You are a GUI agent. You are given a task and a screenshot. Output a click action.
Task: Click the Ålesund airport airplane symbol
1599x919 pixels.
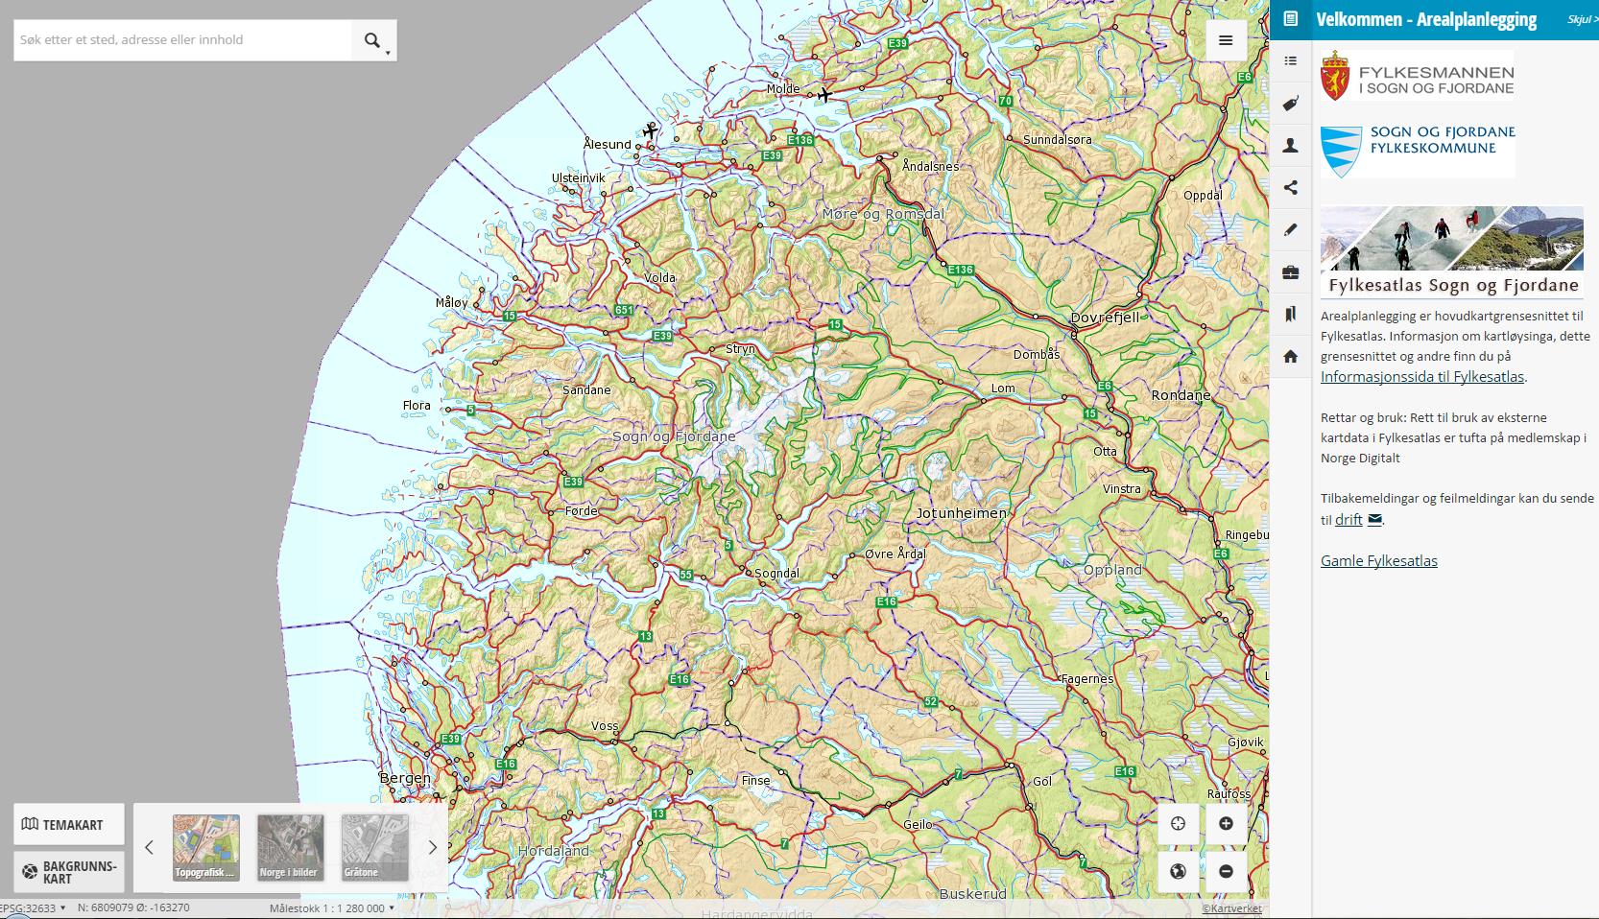(x=650, y=130)
